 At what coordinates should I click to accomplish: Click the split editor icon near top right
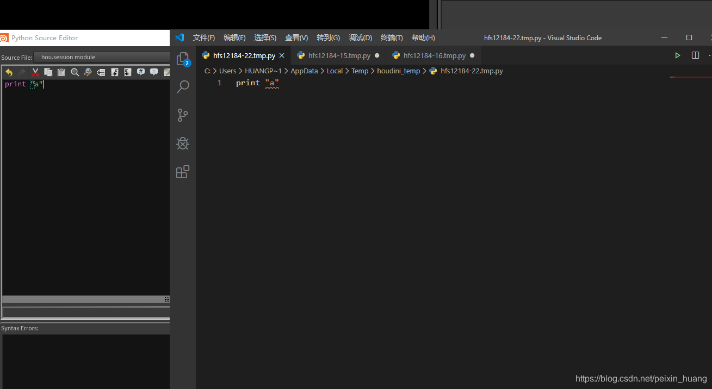(696, 55)
